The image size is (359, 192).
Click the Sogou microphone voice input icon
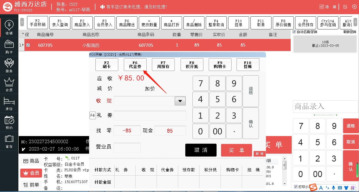coord(334,188)
